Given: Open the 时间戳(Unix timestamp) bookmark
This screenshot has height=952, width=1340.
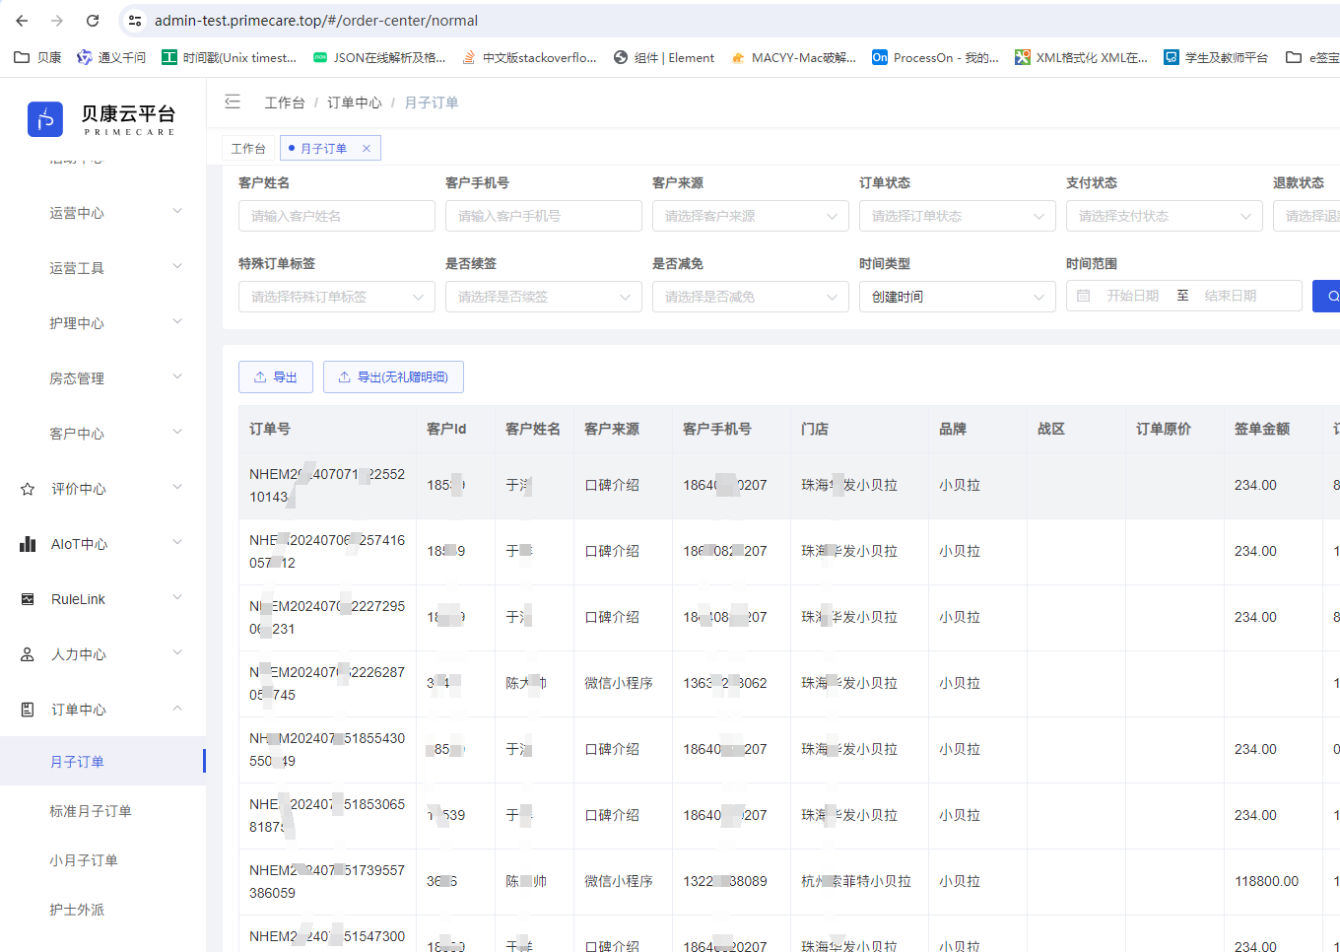Looking at the screenshot, I should [230, 57].
